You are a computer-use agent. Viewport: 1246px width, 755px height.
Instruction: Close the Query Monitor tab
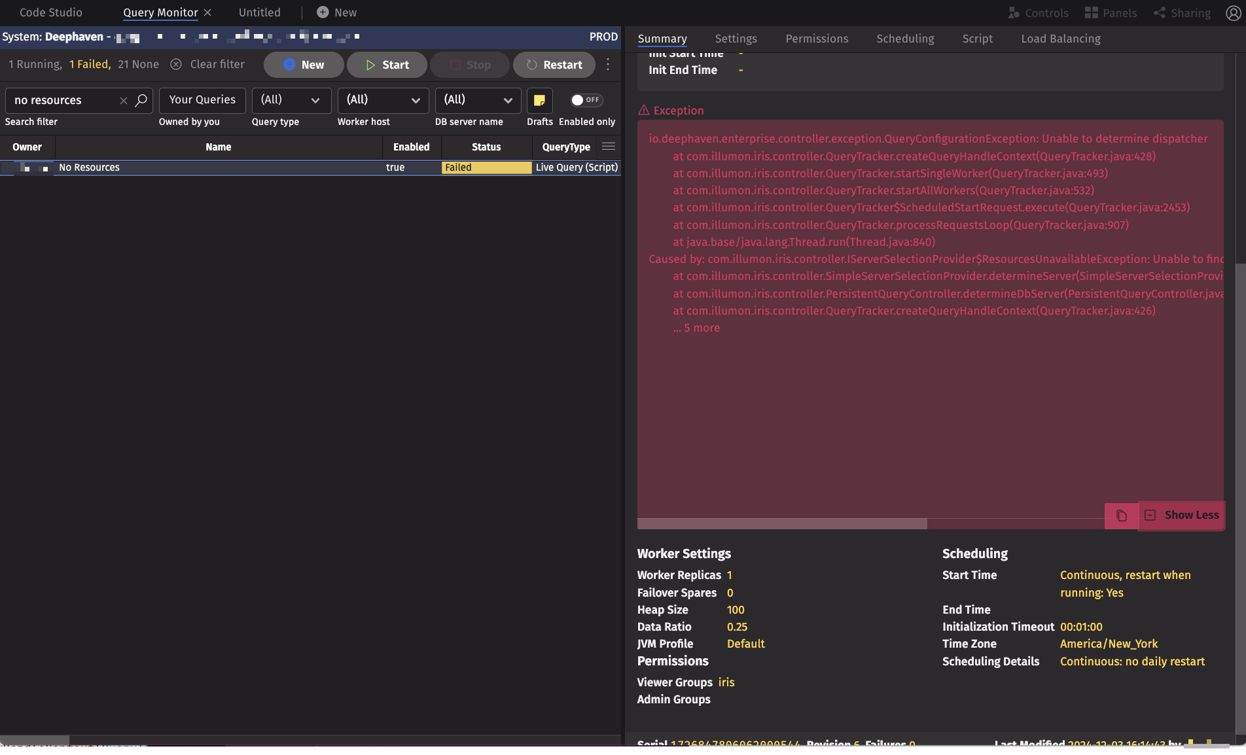point(207,12)
